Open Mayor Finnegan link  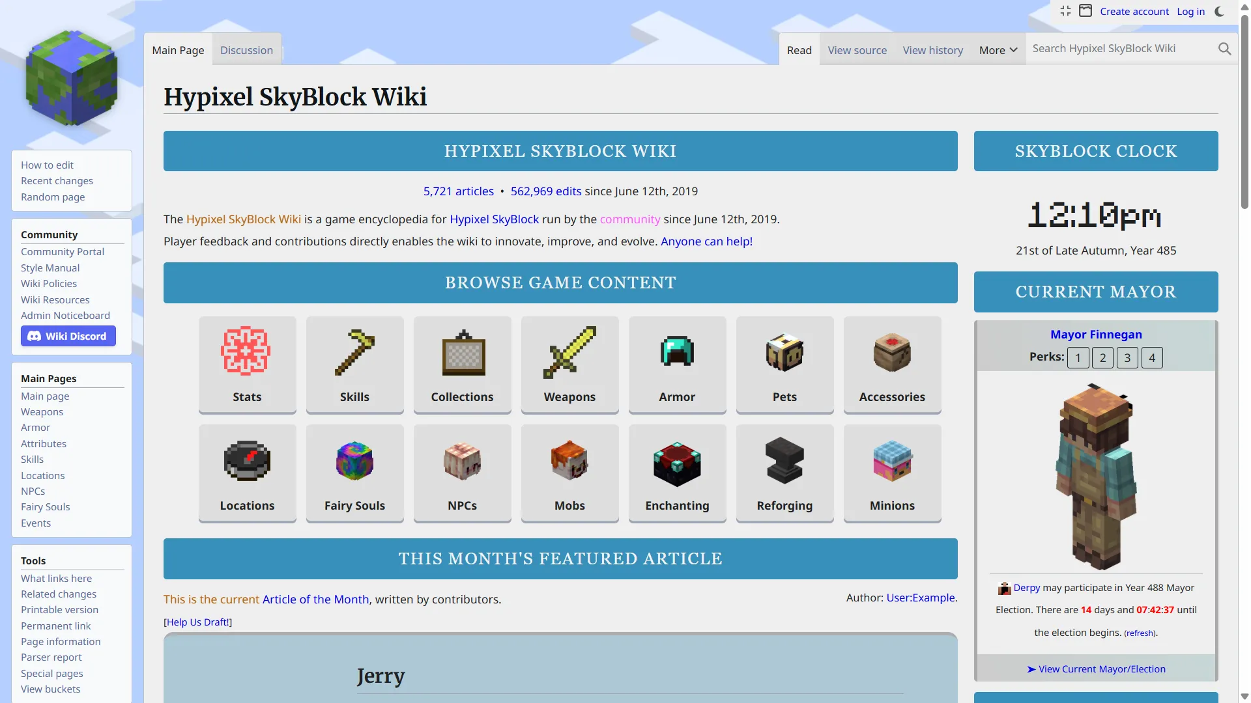[x=1096, y=335]
